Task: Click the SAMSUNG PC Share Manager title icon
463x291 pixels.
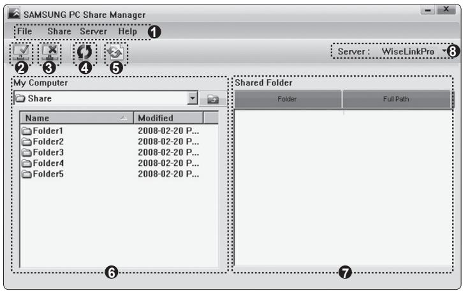Action: [14, 13]
